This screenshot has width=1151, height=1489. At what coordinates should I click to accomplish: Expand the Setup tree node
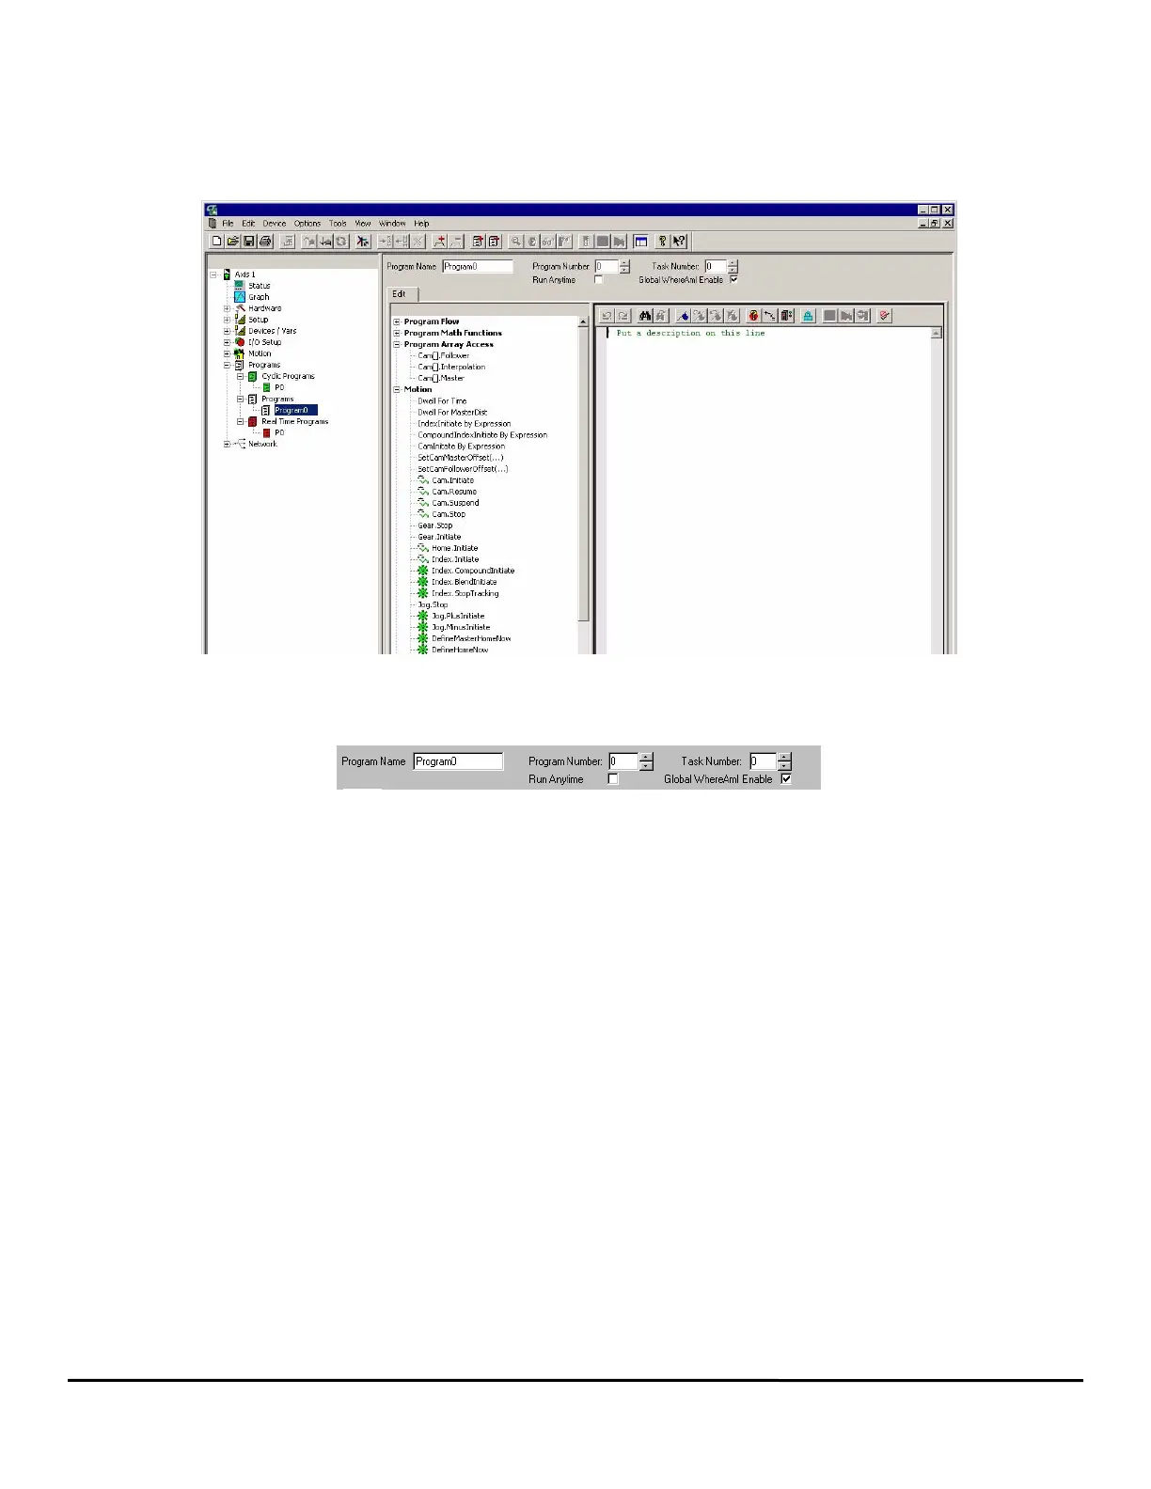pyautogui.click(x=227, y=320)
